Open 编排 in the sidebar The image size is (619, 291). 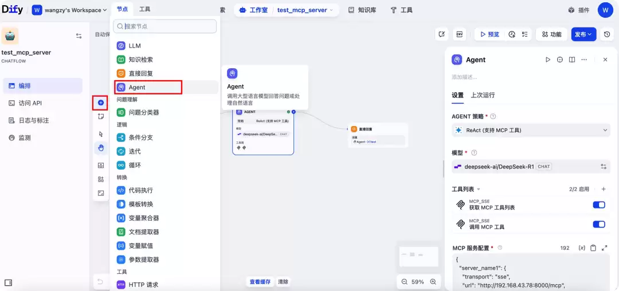[42, 85]
